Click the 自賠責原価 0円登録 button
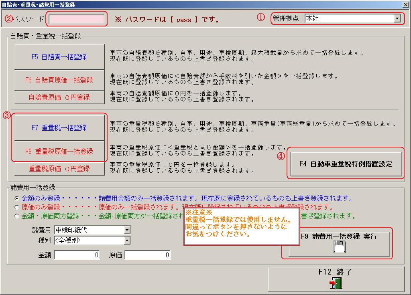411x295 pixels. [x=59, y=97]
